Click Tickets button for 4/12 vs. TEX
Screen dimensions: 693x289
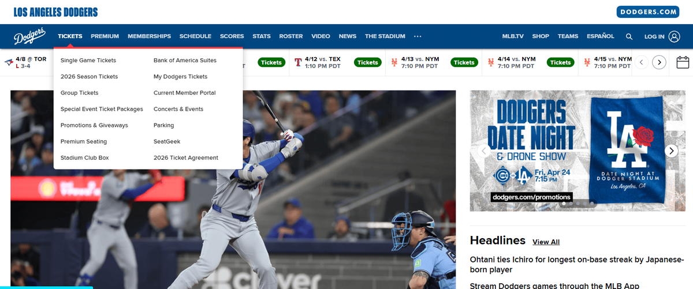(x=367, y=62)
